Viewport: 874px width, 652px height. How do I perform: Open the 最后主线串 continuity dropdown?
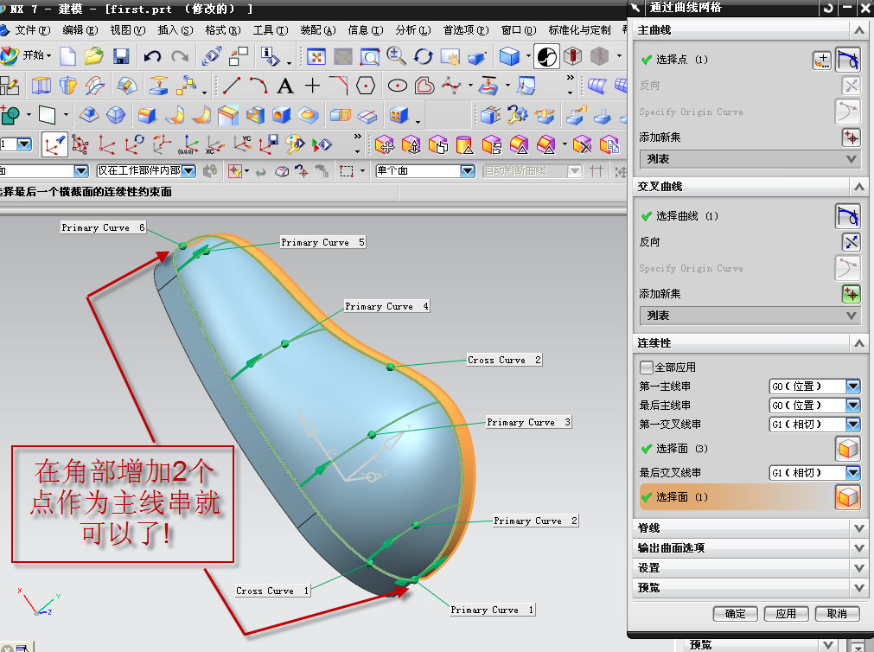(x=852, y=406)
